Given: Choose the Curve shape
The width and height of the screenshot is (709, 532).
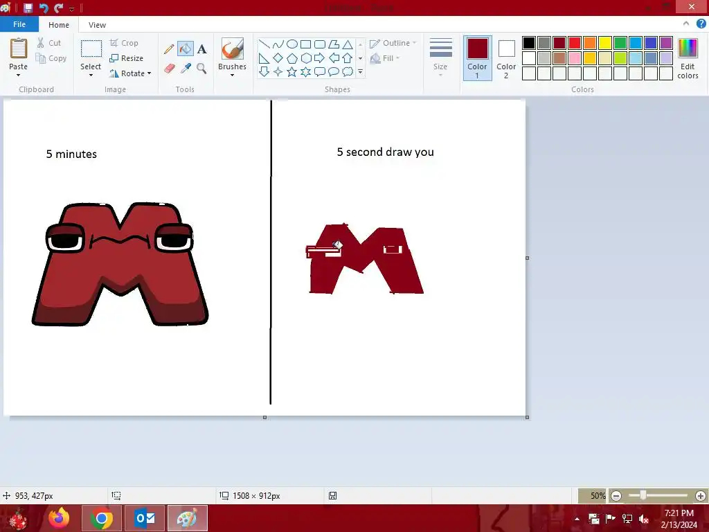Looking at the screenshot, I should tap(278, 44).
